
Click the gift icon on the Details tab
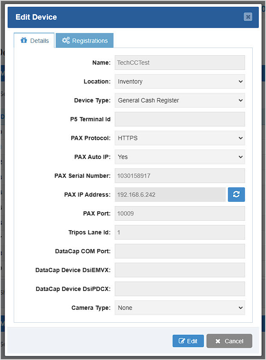(24, 40)
